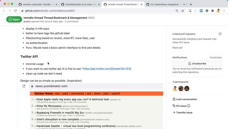The height and width of the screenshot is (129, 229).
Task: Transfer the issue
Action: pos(182,113)
